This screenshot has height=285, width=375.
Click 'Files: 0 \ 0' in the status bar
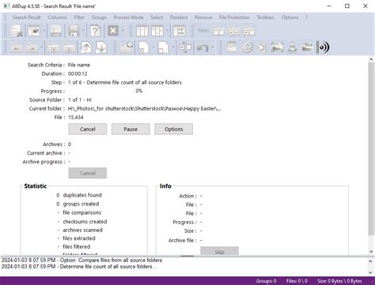(x=297, y=281)
